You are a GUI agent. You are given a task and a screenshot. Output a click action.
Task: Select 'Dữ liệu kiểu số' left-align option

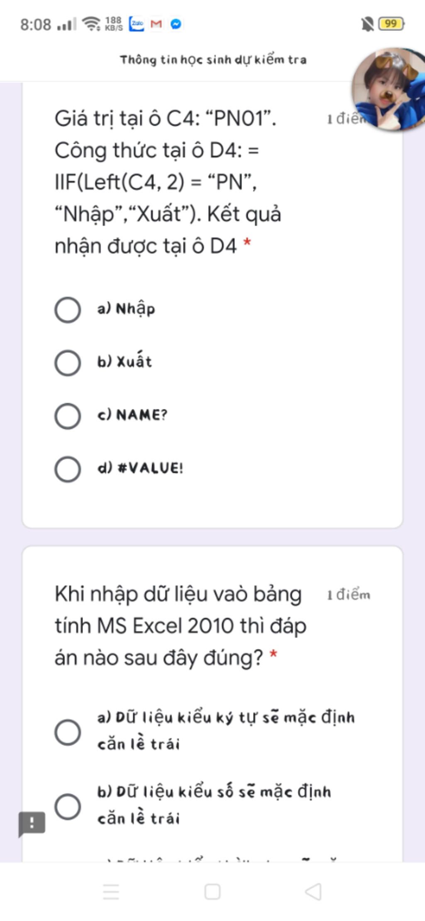(x=68, y=806)
